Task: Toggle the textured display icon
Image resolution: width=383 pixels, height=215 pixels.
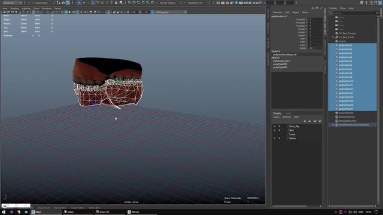Action: tap(77, 12)
